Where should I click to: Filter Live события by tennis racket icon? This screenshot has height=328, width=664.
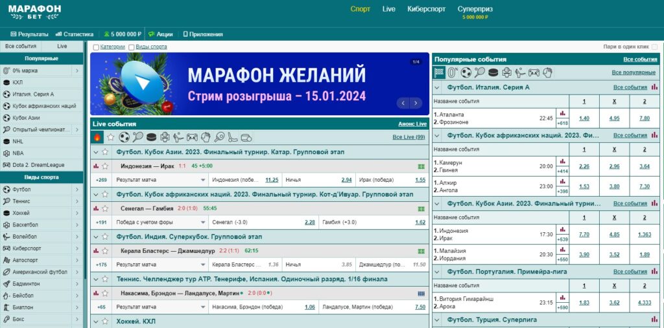[137, 137]
